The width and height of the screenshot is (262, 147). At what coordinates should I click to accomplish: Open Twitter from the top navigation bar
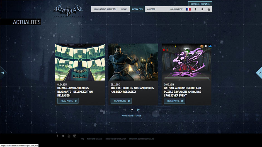tap(202, 9)
